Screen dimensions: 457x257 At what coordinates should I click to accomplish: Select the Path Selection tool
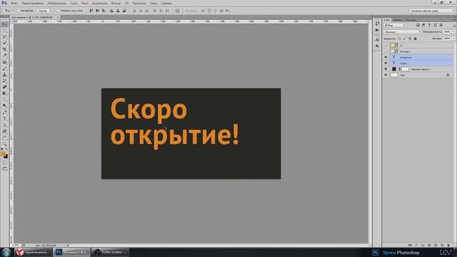tap(4, 125)
